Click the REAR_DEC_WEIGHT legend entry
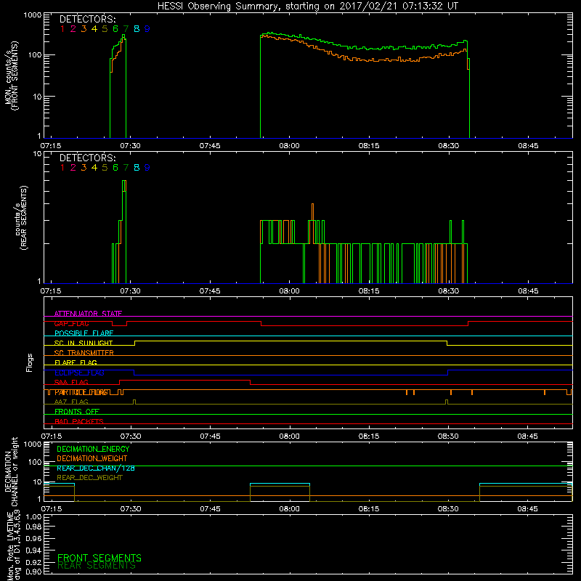The height and width of the screenshot is (581, 581). pyautogui.click(x=89, y=478)
